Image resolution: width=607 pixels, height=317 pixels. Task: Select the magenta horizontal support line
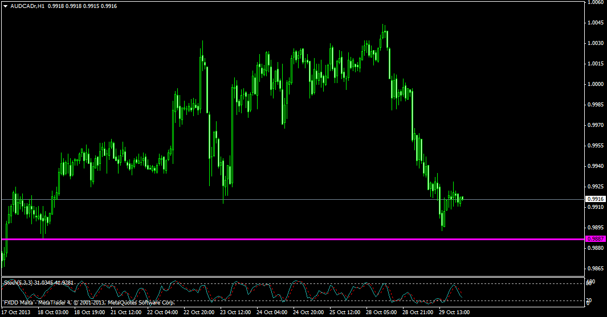click(x=285, y=239)
